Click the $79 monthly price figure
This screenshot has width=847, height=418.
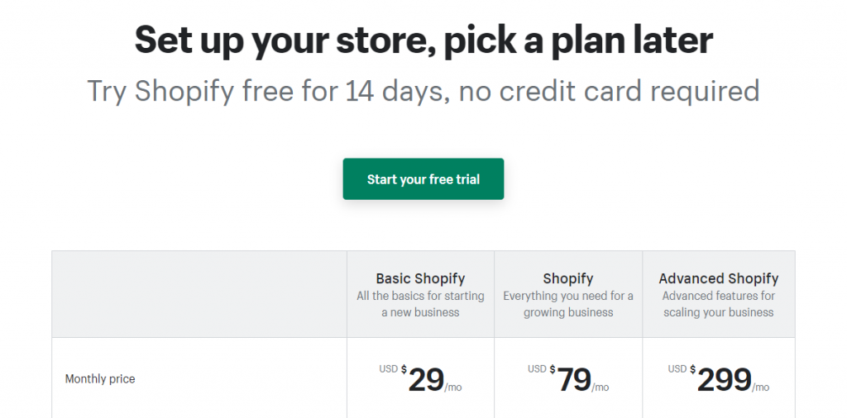click(574, 380)
